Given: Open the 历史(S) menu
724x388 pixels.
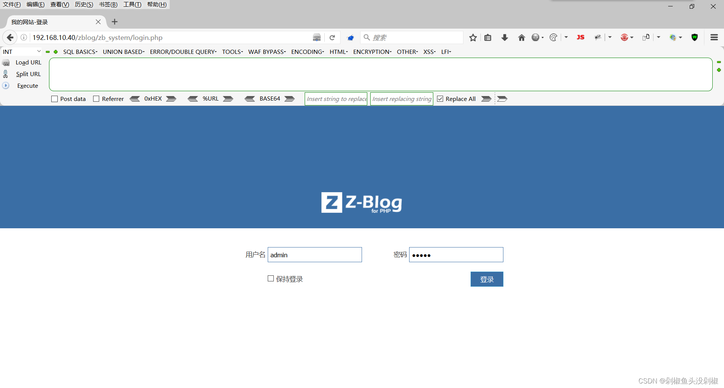Looking at the screenshot, I should 84,5.
